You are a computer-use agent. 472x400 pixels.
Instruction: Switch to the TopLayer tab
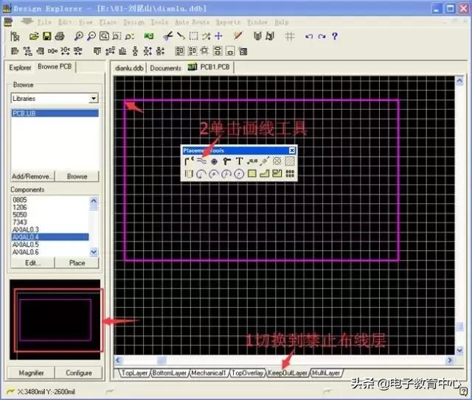point(134,373)
